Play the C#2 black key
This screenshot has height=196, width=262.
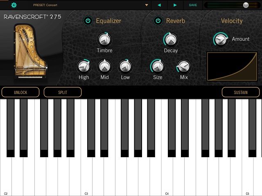(11, 128)
